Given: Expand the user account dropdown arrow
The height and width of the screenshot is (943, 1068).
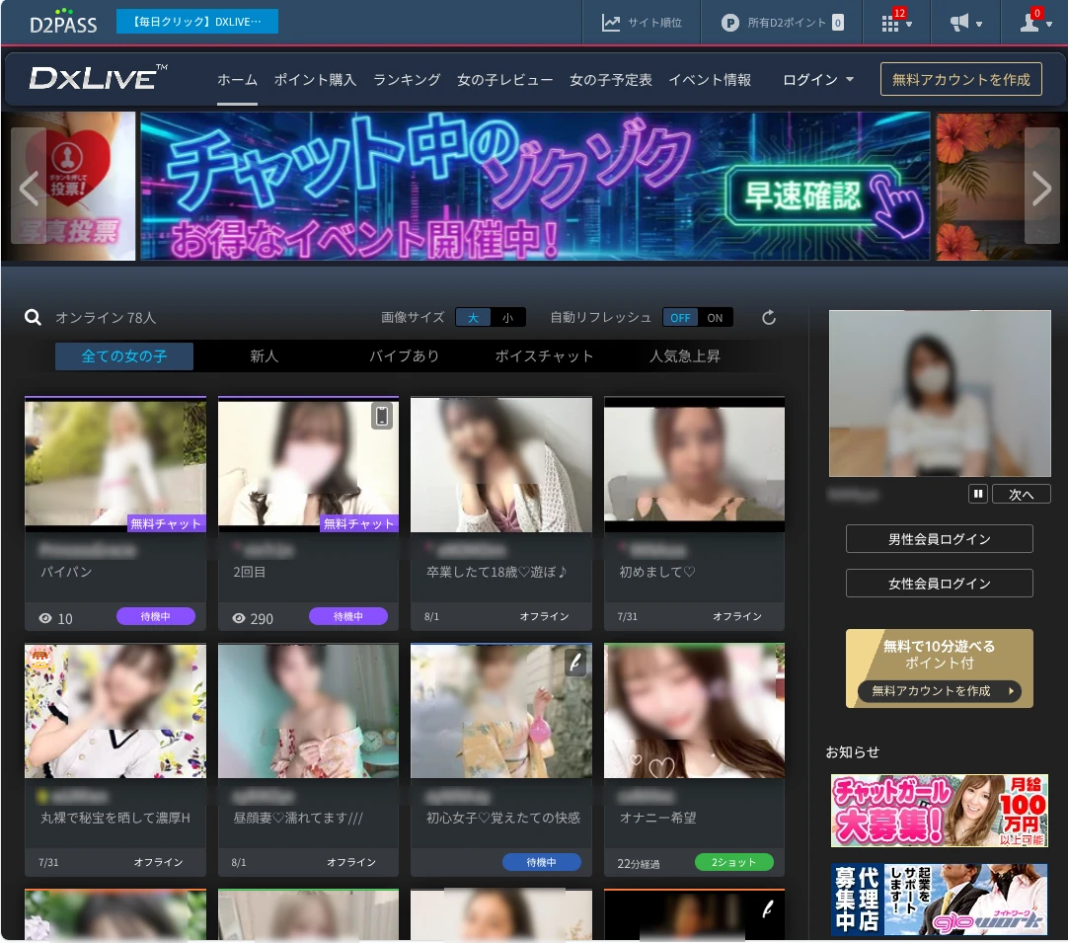Looking at the screenshot, I should coord(1049,24).
